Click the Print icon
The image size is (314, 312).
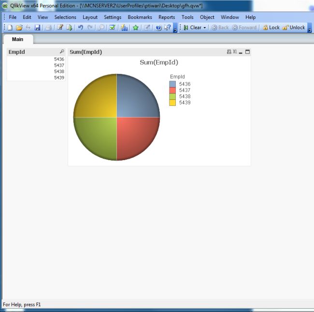(48, 28)
